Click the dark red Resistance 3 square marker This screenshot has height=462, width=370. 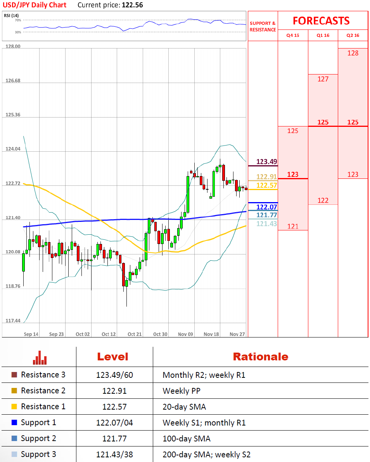[14, 375]
